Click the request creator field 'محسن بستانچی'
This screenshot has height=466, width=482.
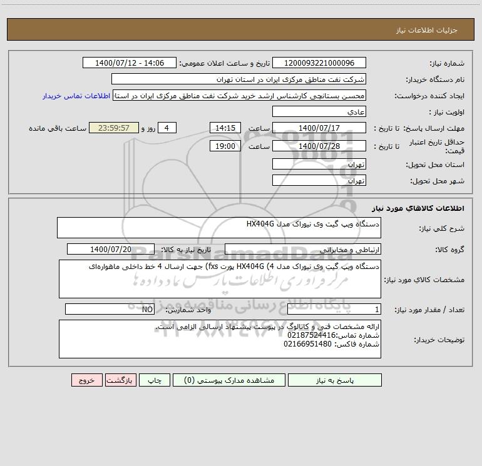pyautogui.click(x=240, y=96)
